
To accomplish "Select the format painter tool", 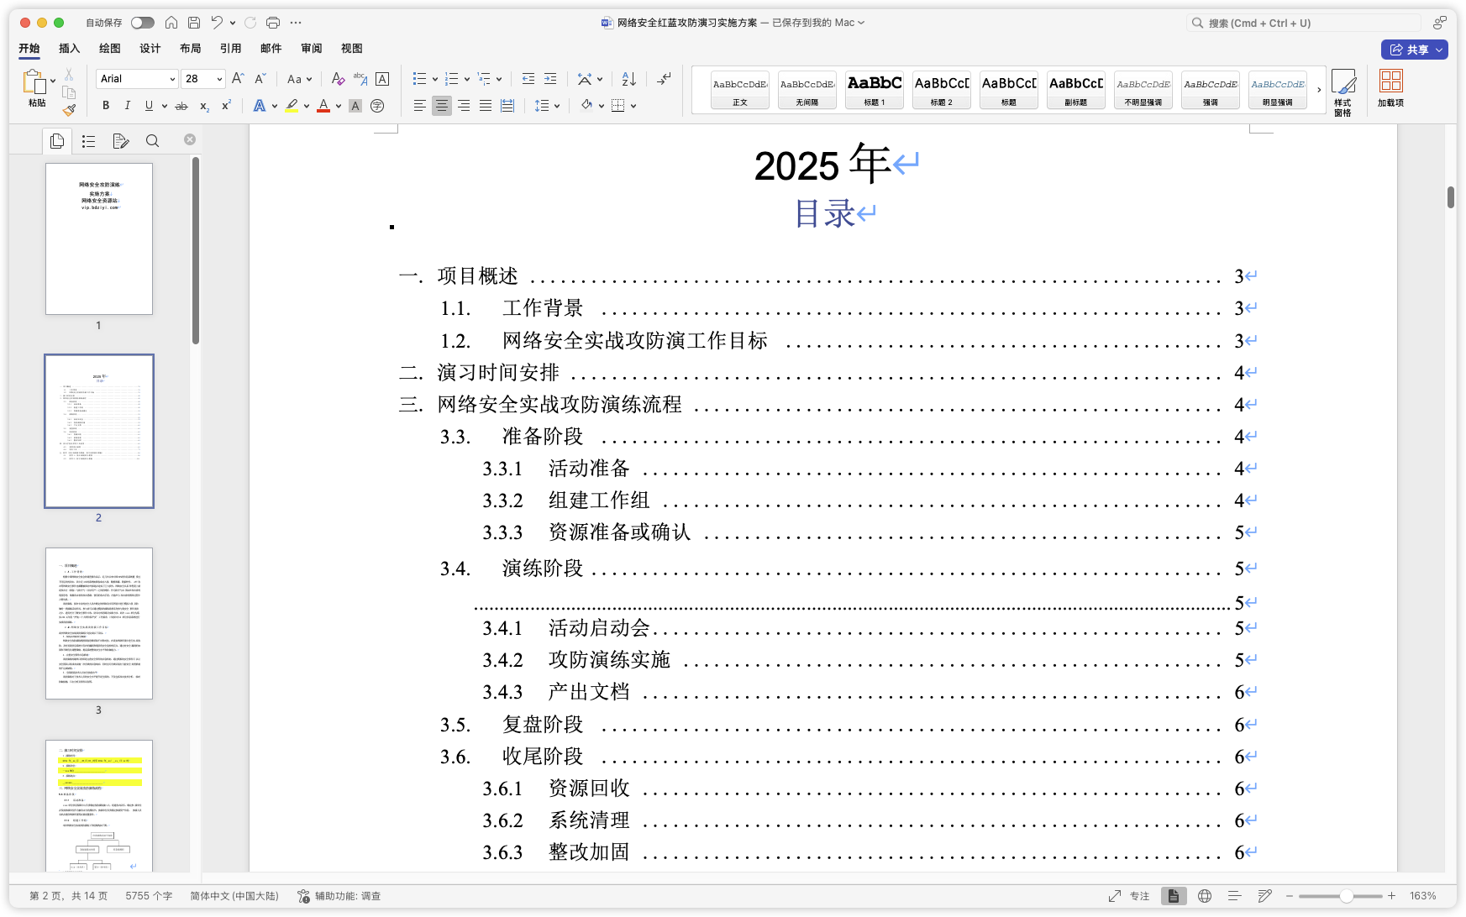I will (69, 110).
